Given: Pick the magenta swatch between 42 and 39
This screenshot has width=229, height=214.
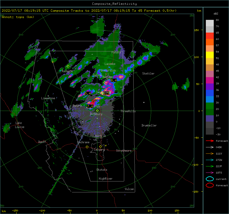Looking at the screenshot, I should 210,80.
